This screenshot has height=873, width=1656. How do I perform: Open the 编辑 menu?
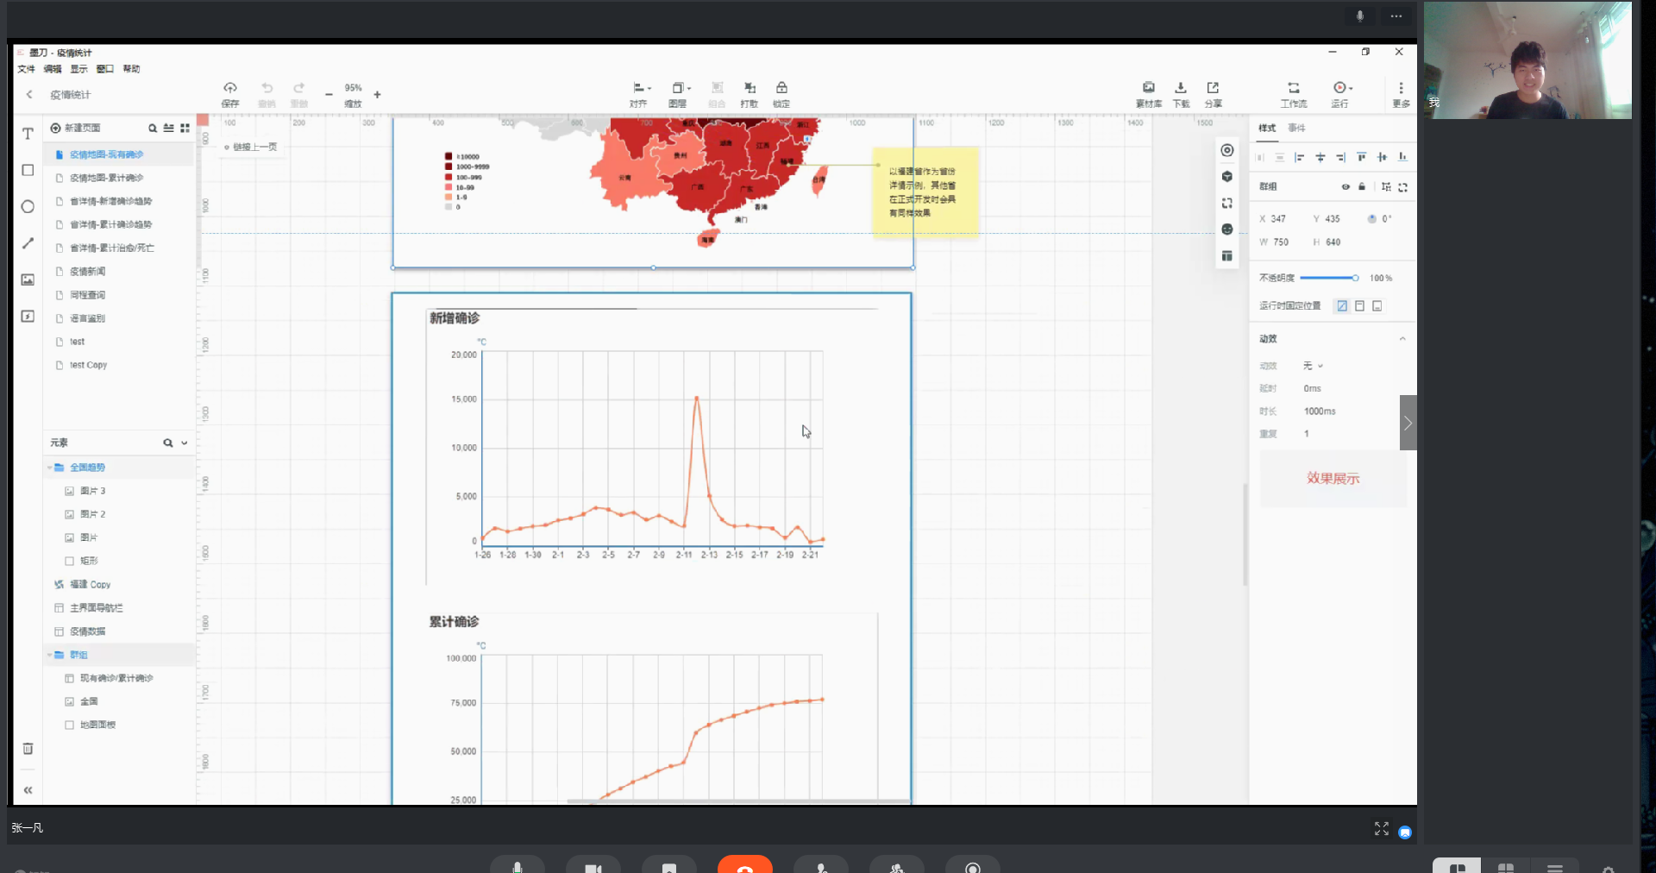click(53, 69)
